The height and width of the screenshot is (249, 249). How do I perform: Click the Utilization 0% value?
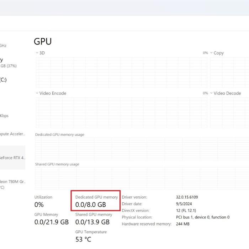pos(39,205)
